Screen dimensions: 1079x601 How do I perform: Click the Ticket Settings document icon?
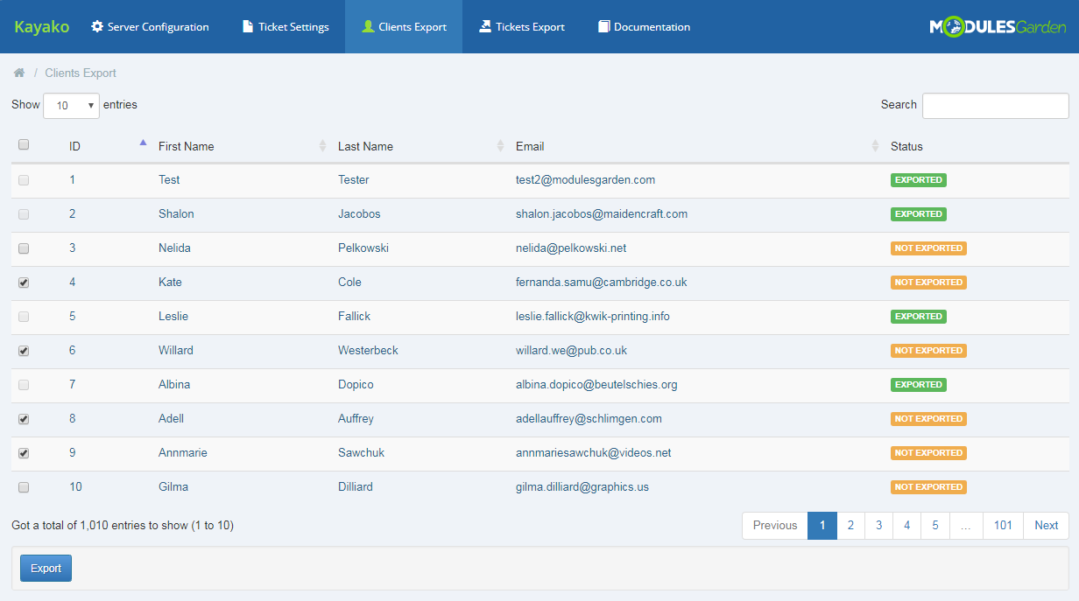pos(248,26)
